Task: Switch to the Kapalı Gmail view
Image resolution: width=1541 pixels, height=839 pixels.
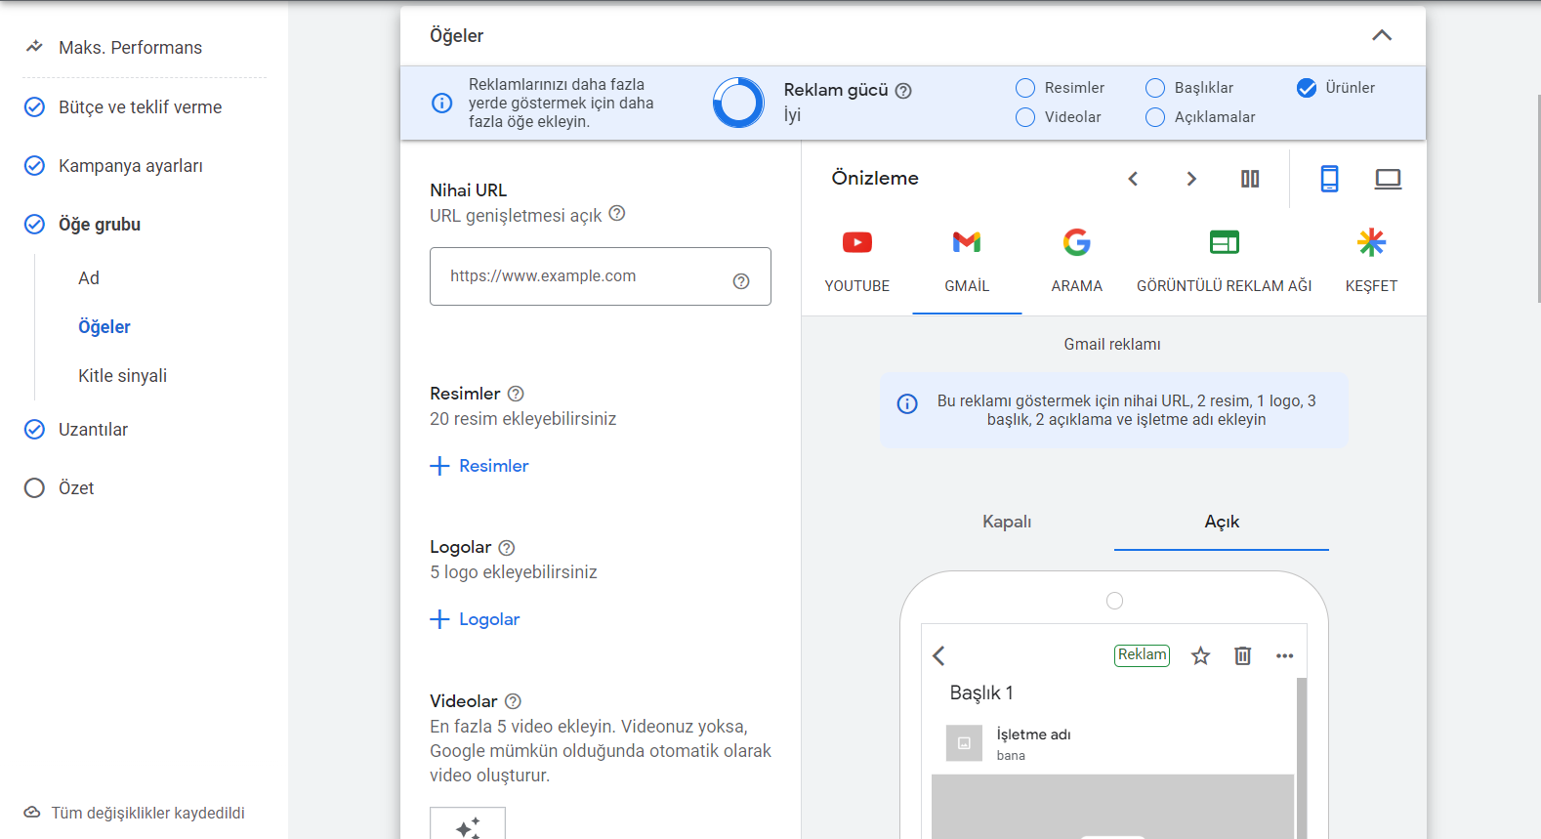Action: click(x=1007, y=522)
